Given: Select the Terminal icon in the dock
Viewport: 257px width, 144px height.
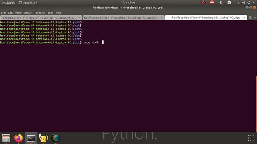Looking at the screenshot, I should (31, 138).
